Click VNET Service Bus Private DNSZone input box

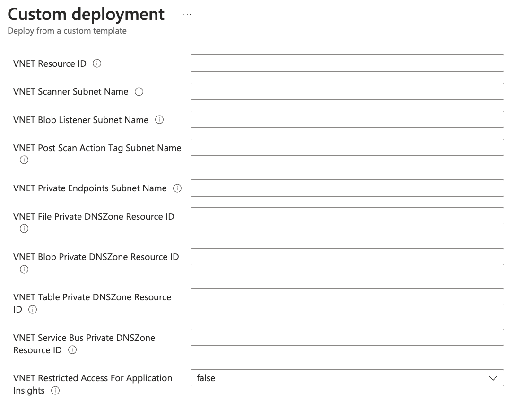347,337
